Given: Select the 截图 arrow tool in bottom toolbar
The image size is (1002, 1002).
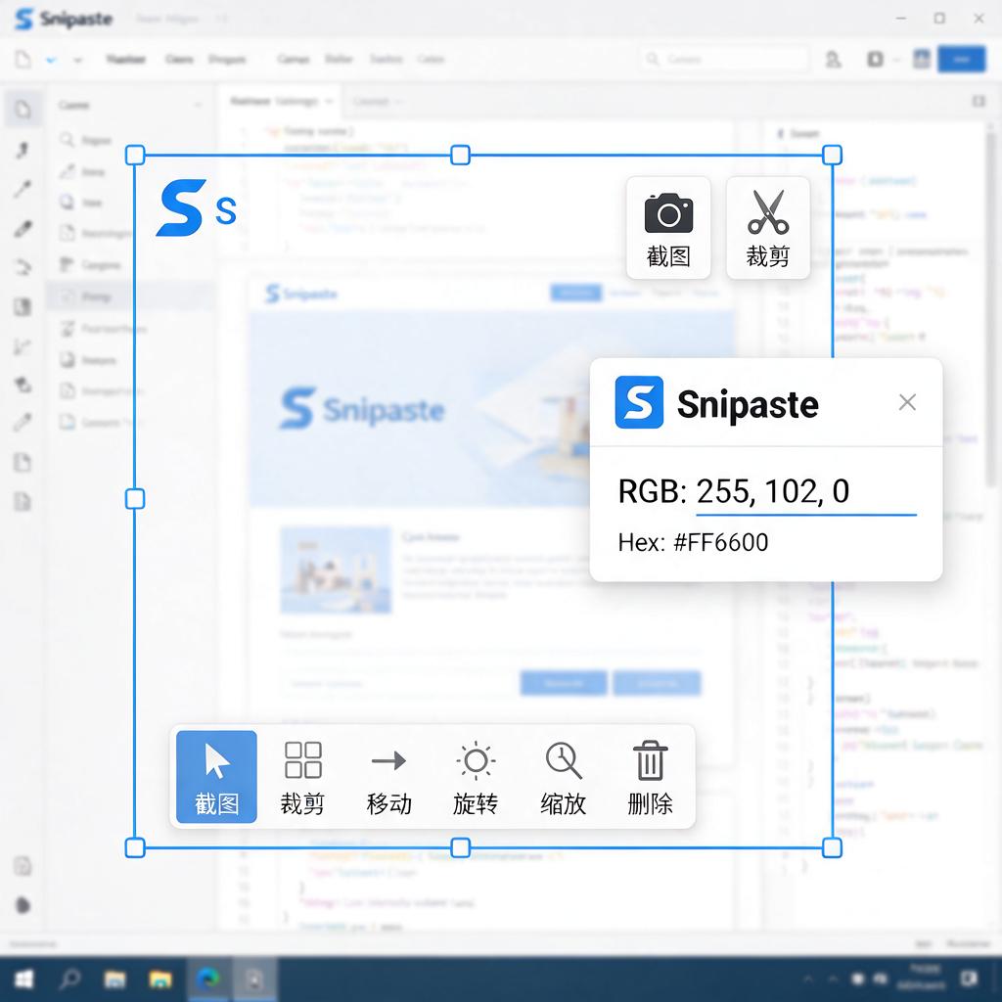Looking at the screenshot, I should (216, 776).
